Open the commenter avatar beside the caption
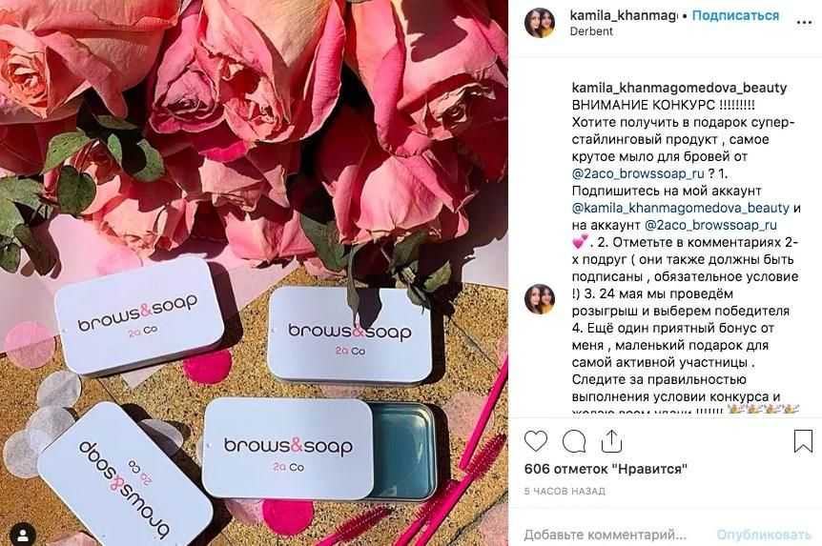 [x=540, y=299]
